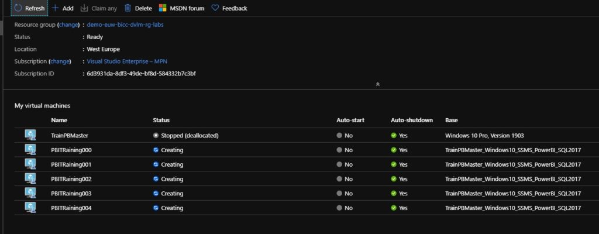Select the PBITRaining001 virtual machine name

[71, 164]
